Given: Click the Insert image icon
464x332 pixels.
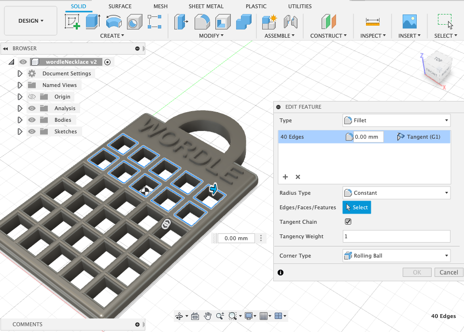Looking at the screenshot, I should 409,22.
